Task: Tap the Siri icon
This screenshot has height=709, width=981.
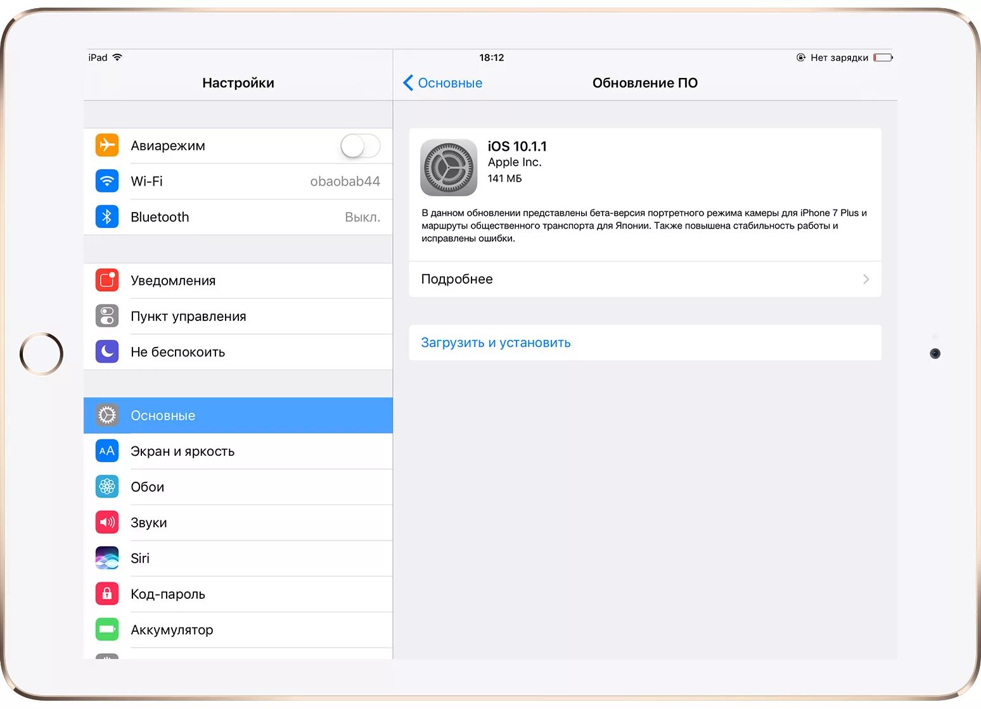Action: point(107,558)
